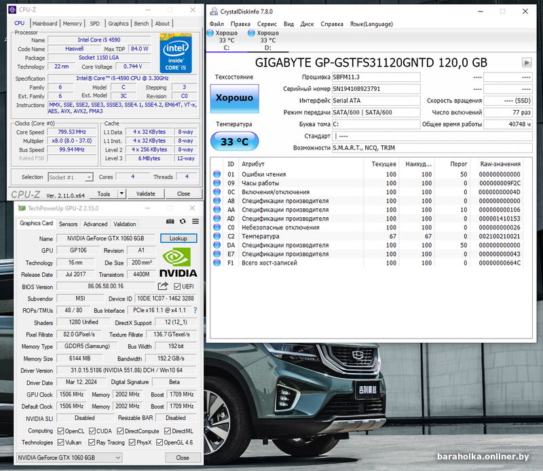The height and width of the screenshot is (471, 543).
Task: Click the CPU-Z Tools button
Action: pyautogui.click(x=104, y=193)
